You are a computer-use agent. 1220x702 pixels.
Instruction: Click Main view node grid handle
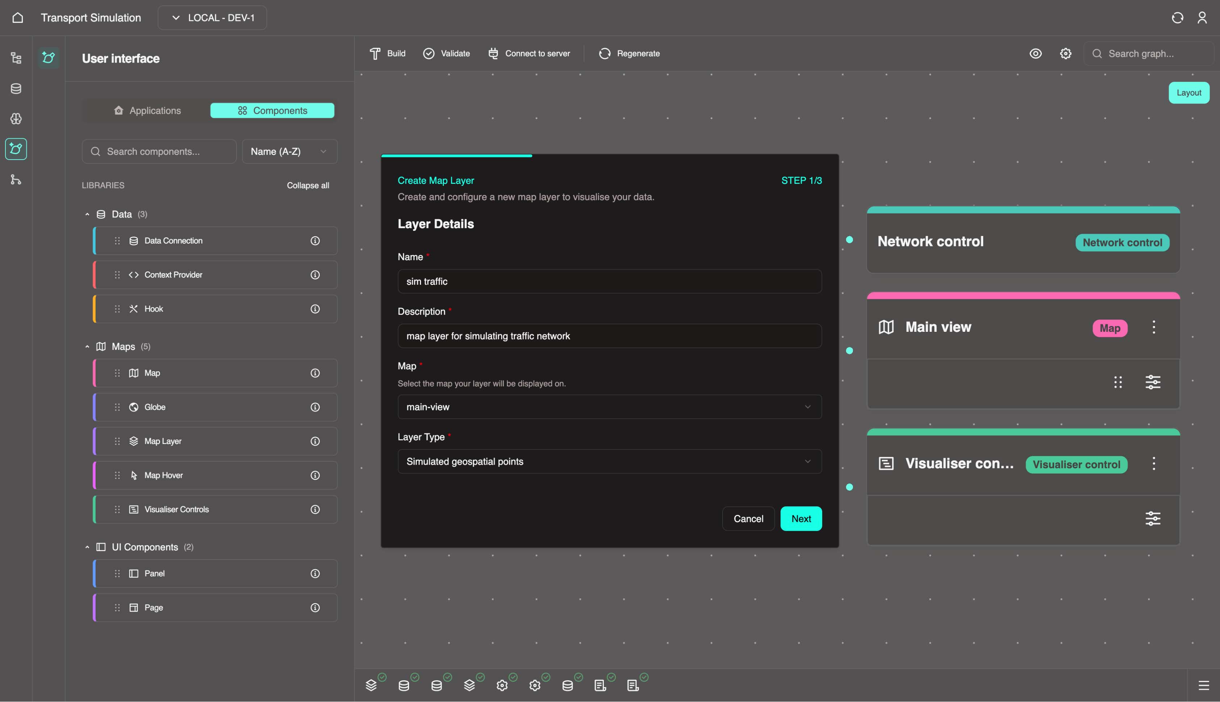pyautogui.click(x=1118, y=382)
